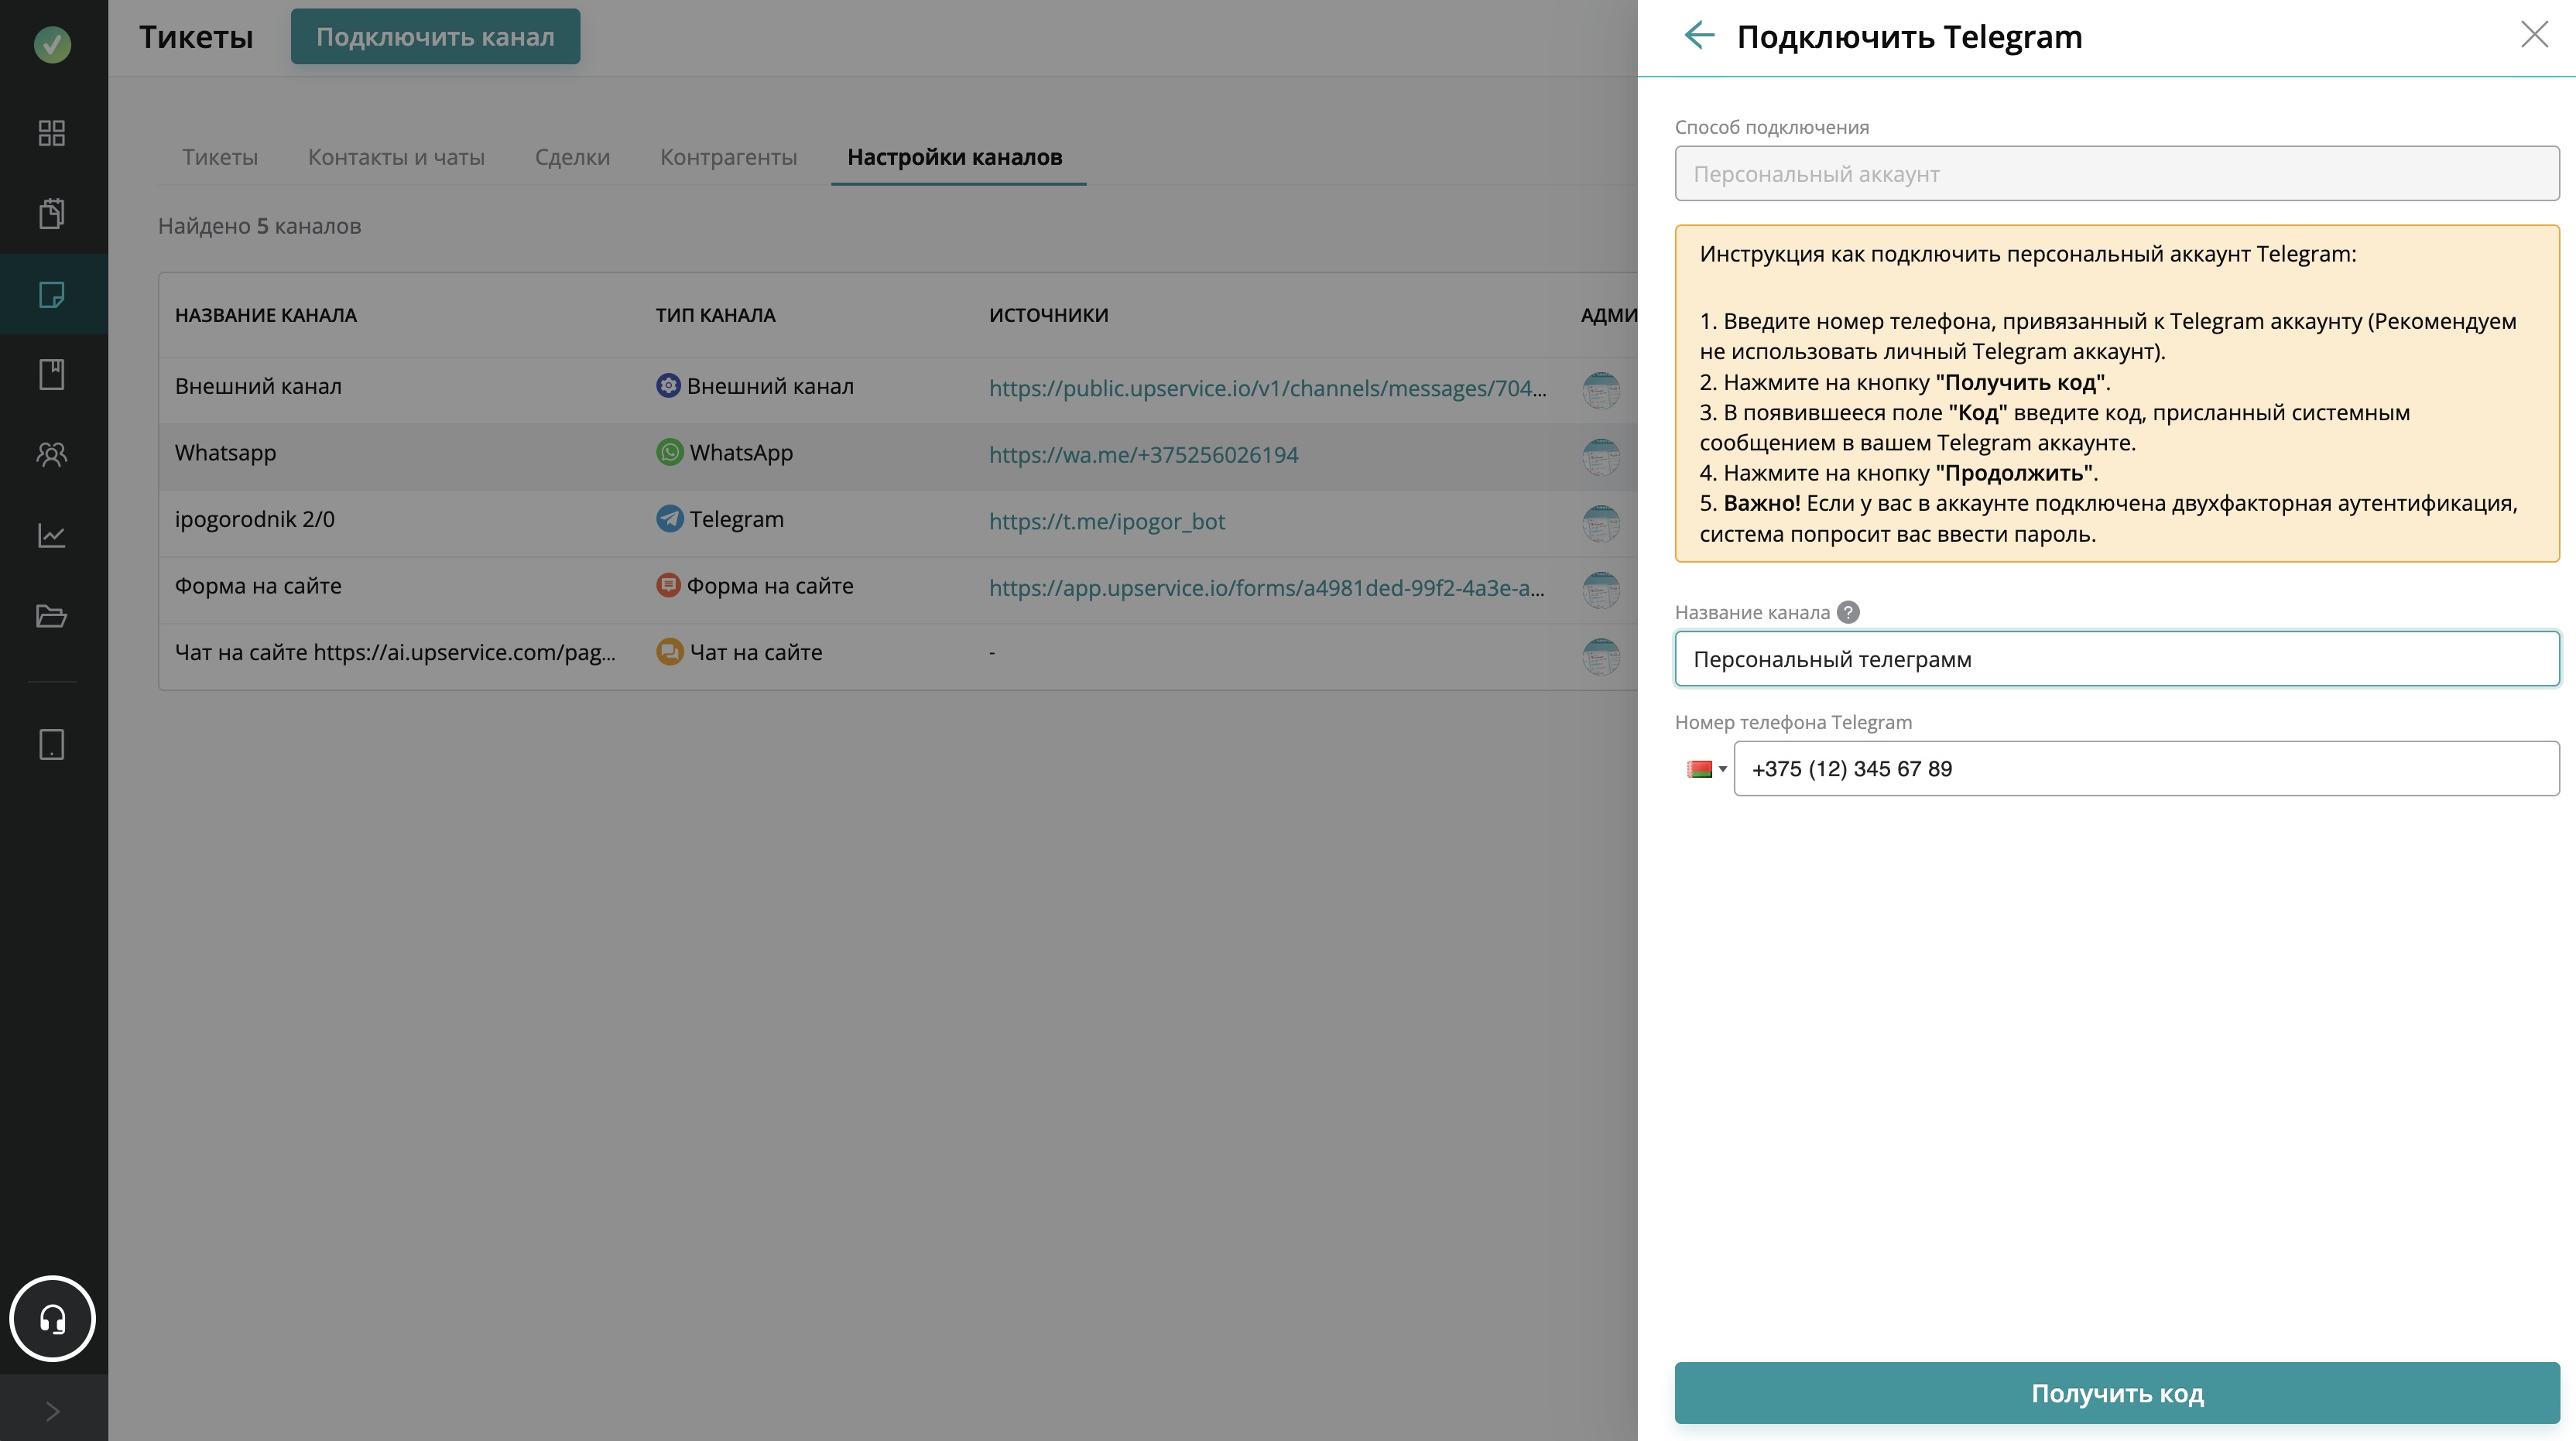
Task: Open the users group icon in sidebar
Action: click(x=52, y=455)
